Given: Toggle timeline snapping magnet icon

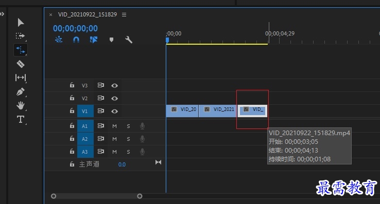Looking at the screenshot, I should pyautogui.click(x=76, y=40).
